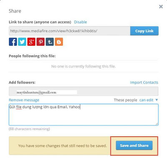Click the Save and Share button
Image resolution: width=167 pixels, height=158 pixels.
(x=134, y=145)
